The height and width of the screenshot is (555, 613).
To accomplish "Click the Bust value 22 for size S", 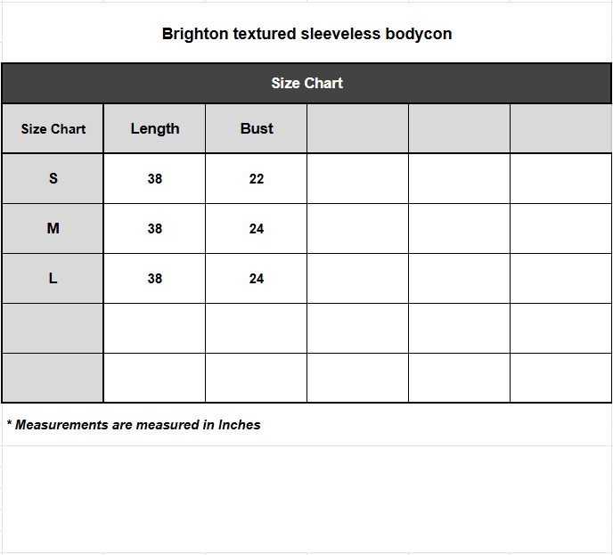I will [257, 178].
